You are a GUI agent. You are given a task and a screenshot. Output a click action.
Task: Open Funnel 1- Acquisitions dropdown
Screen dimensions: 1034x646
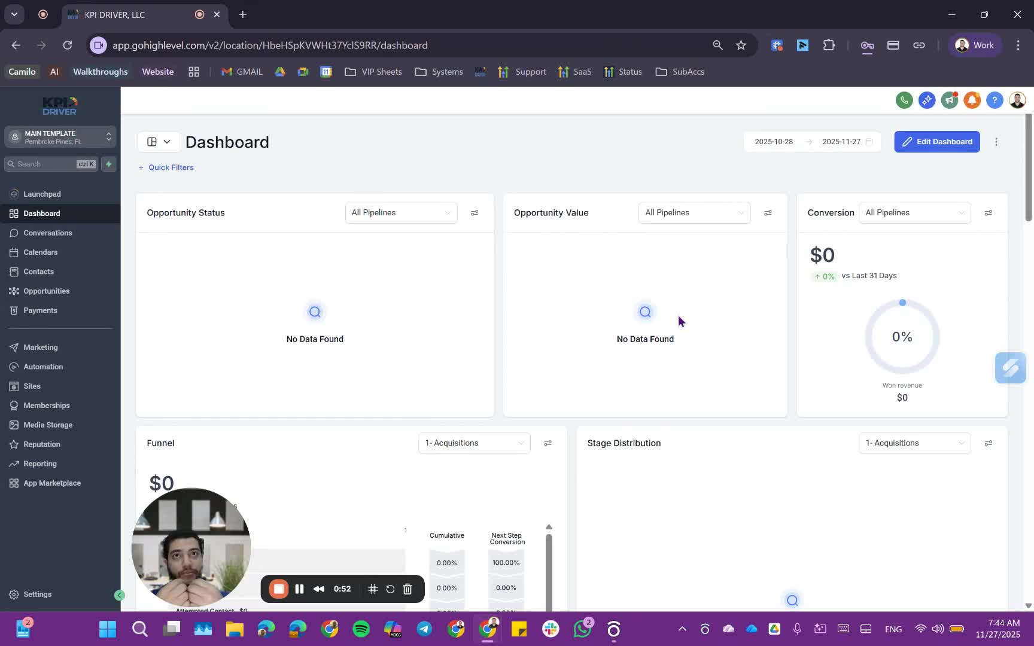click(x=474, y=443)
